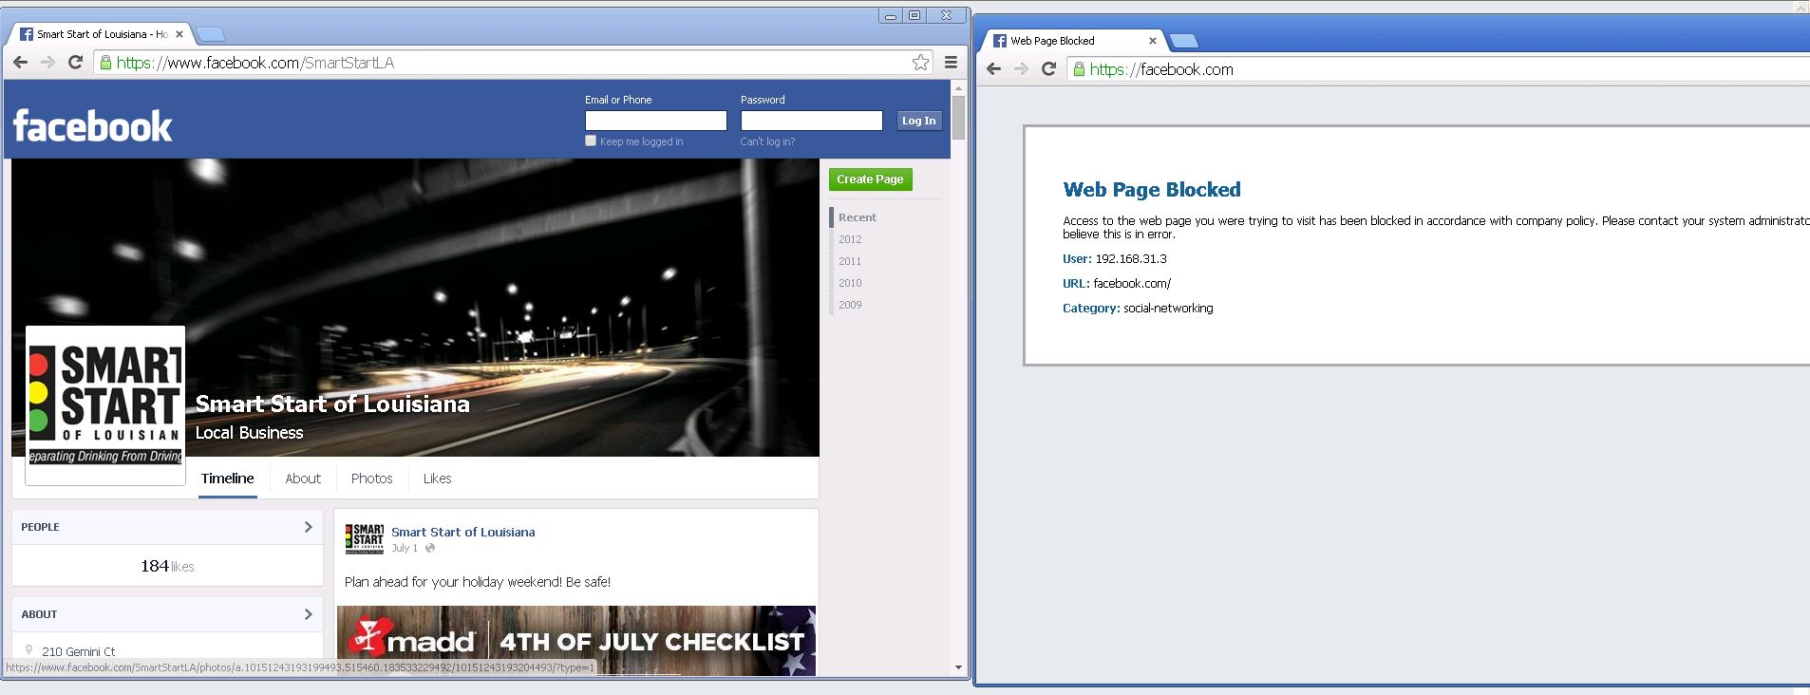Screen dimensions: 1810x695
Task: Open Smart Start of Louisiana post author link
Action: click(463, 532)
